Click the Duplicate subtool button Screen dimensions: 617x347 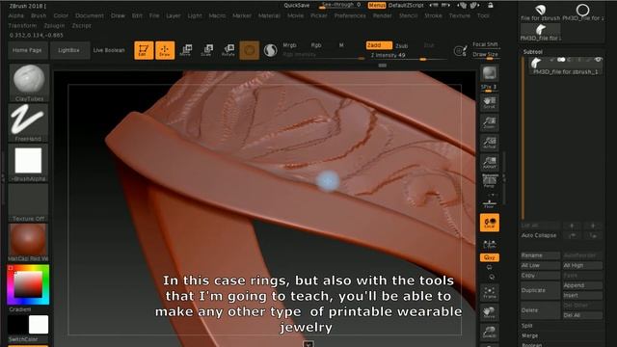click(540, 290)
